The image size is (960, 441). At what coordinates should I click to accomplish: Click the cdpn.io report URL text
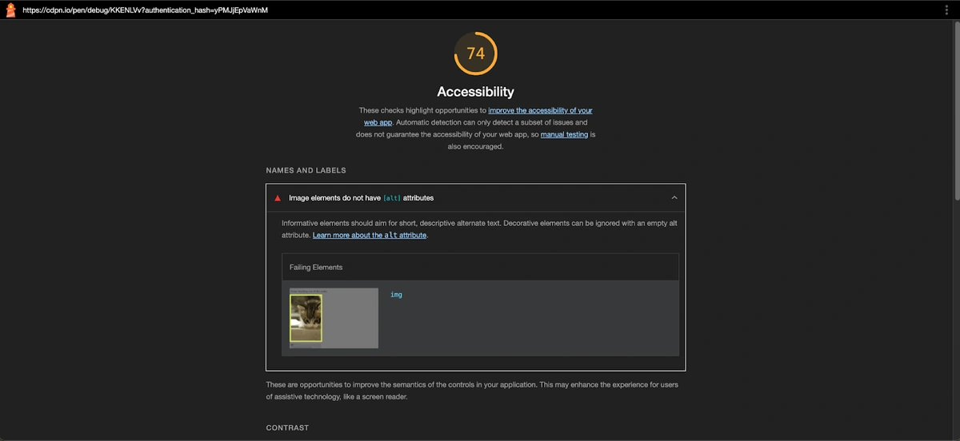click(x=145, y=10)
